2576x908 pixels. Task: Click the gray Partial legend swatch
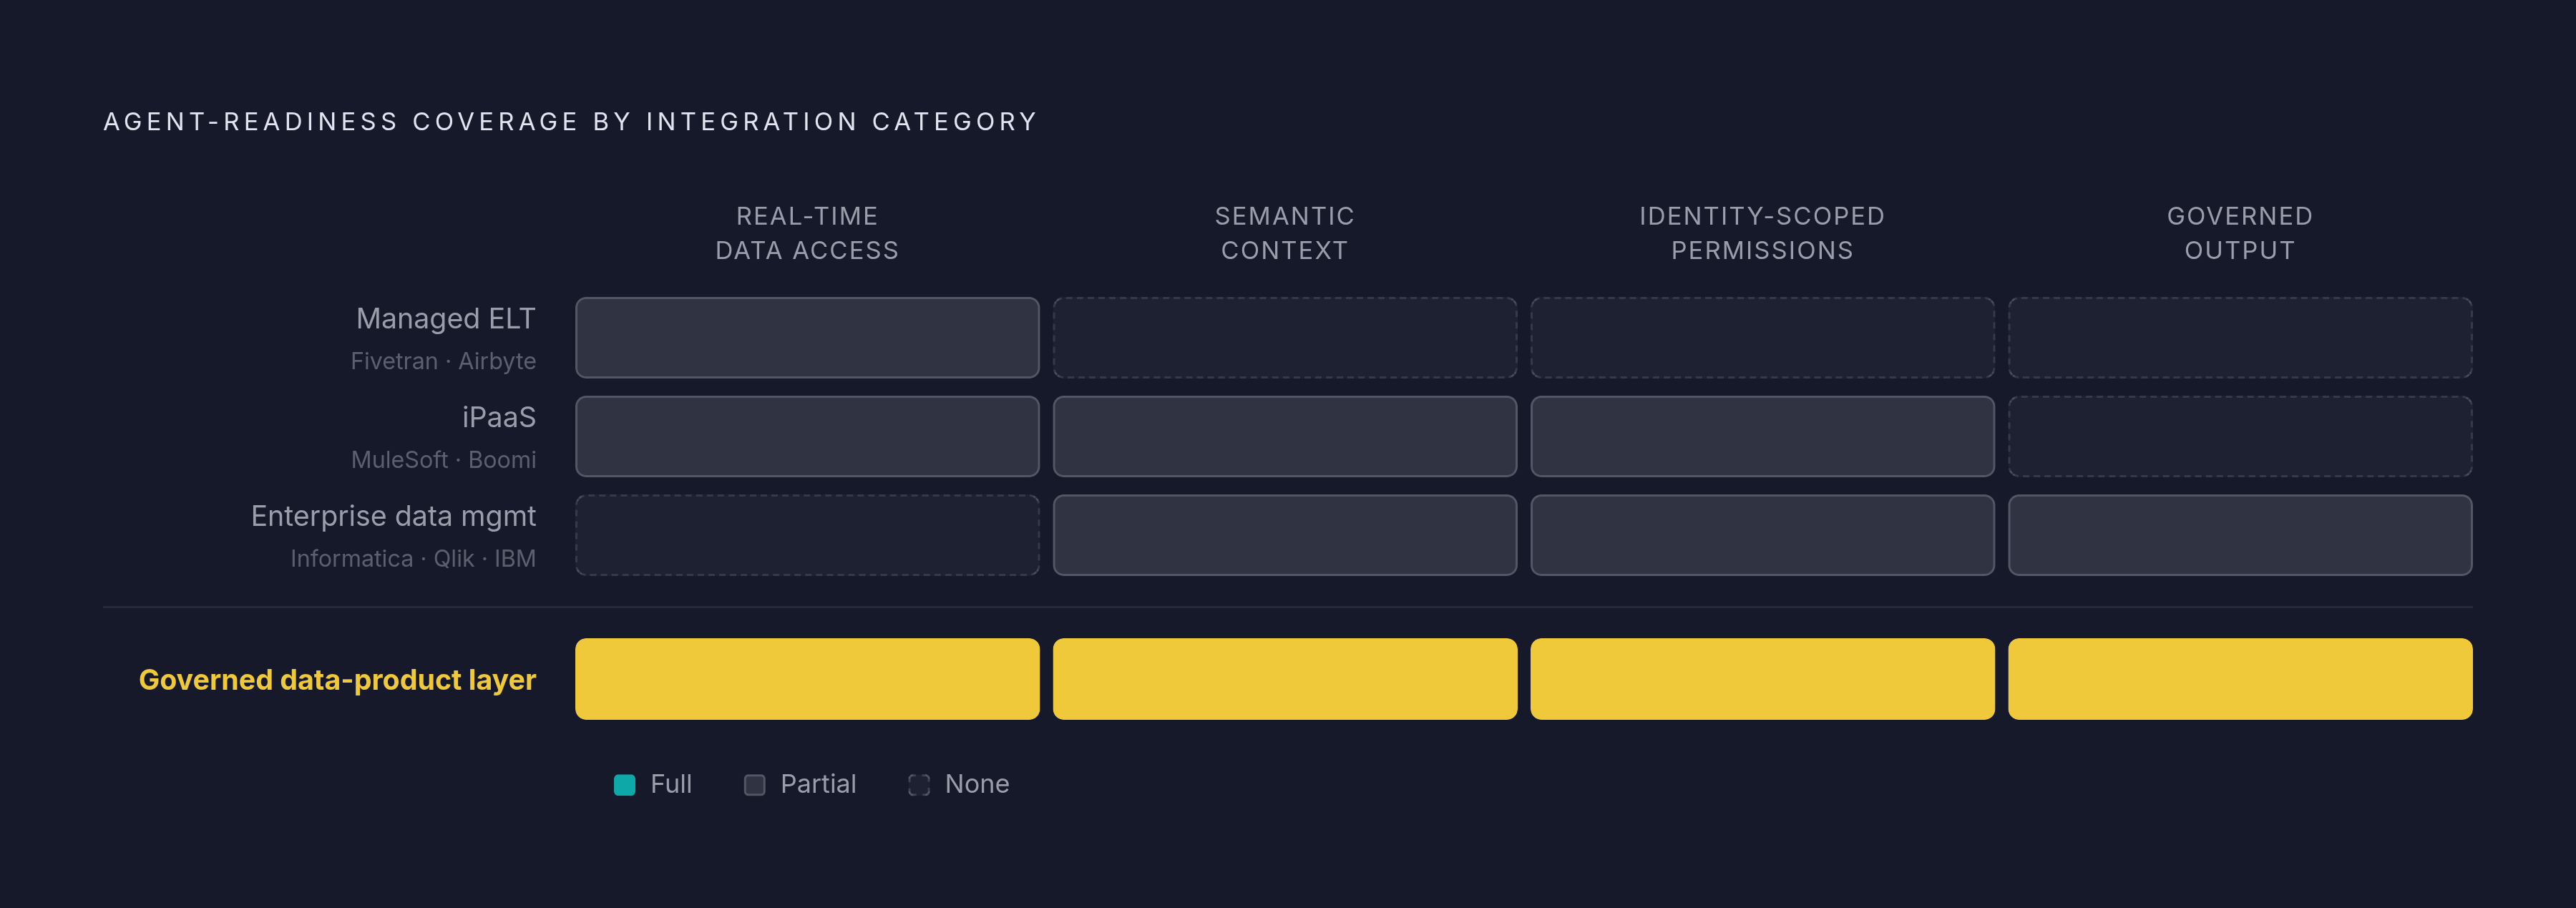[x=755, y=785]
